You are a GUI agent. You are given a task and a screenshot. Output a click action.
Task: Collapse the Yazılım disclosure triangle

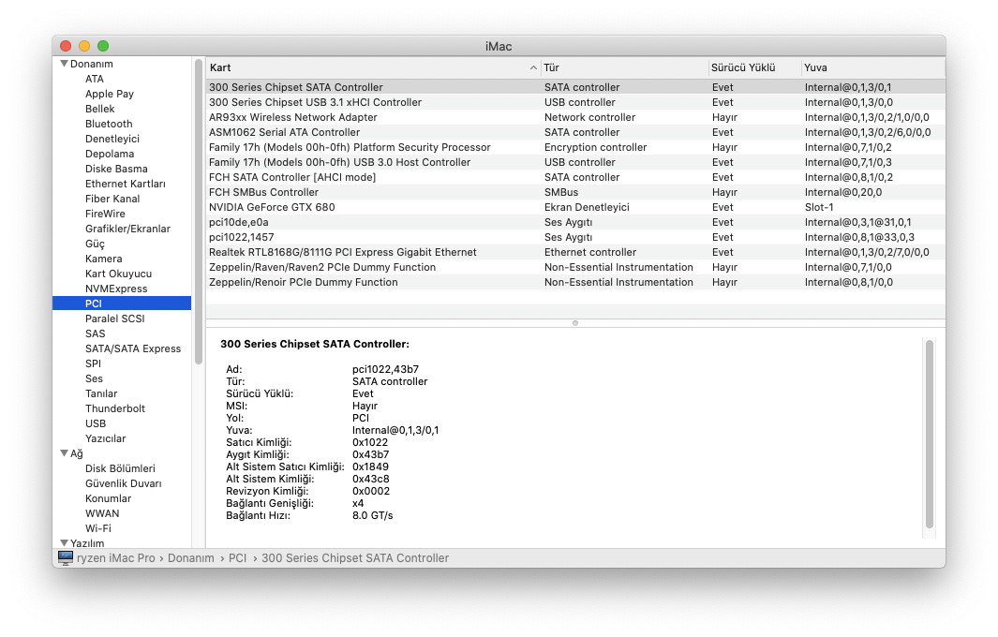coord(64,543)
